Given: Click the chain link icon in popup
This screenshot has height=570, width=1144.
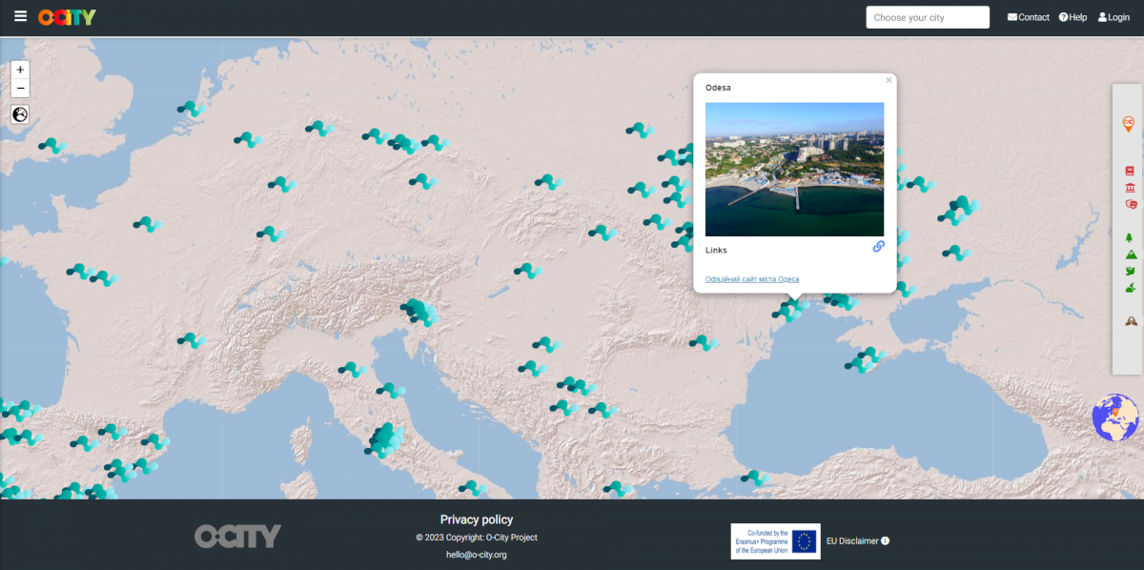Looking at the screenshot, I should (x=878, y=246).
